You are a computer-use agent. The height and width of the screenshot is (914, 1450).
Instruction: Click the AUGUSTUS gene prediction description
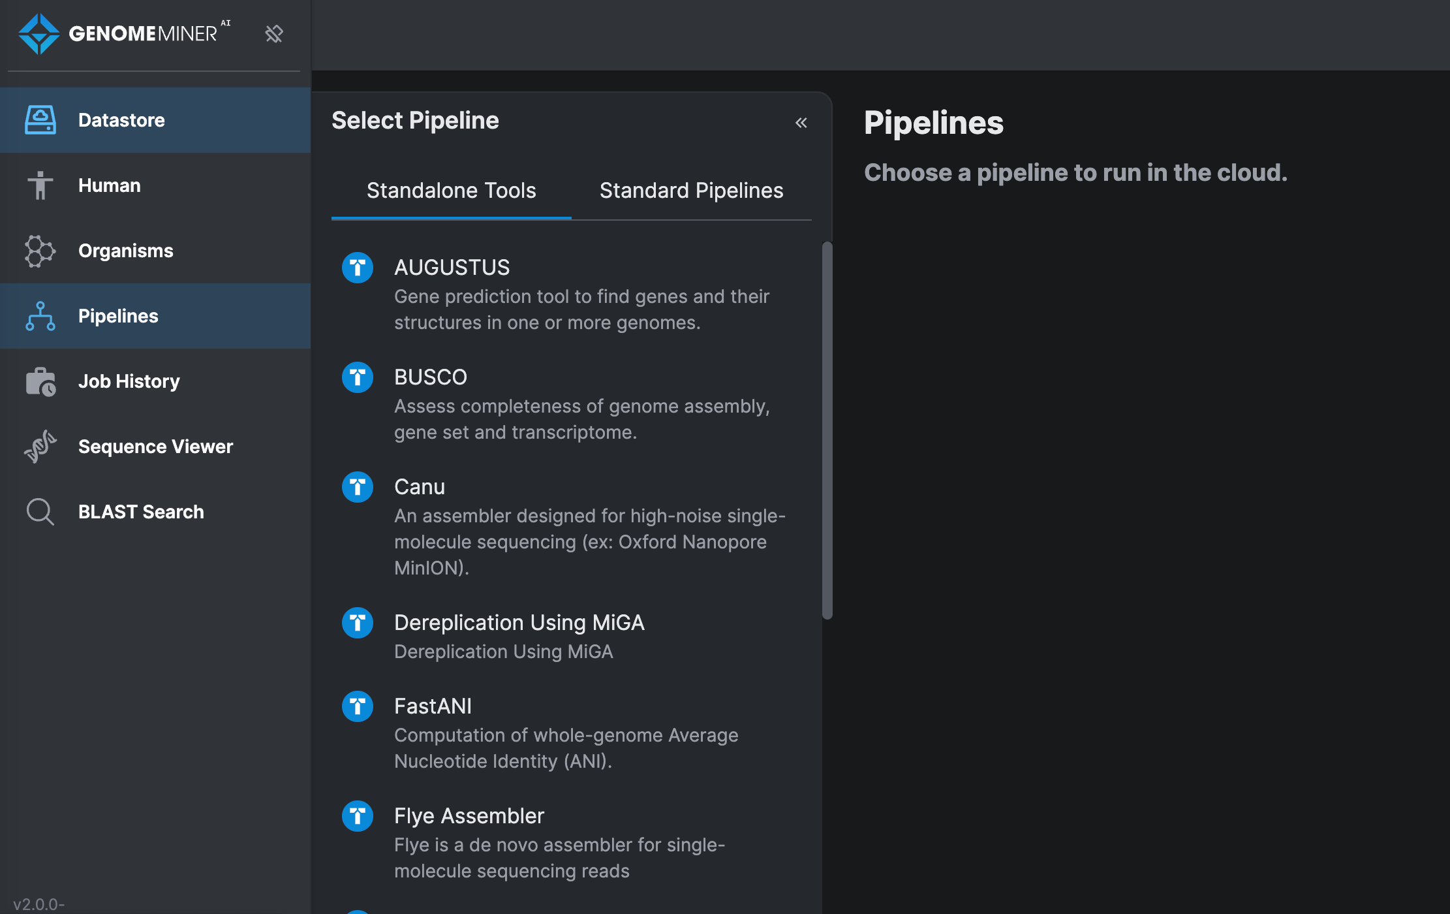click(582, 309)
